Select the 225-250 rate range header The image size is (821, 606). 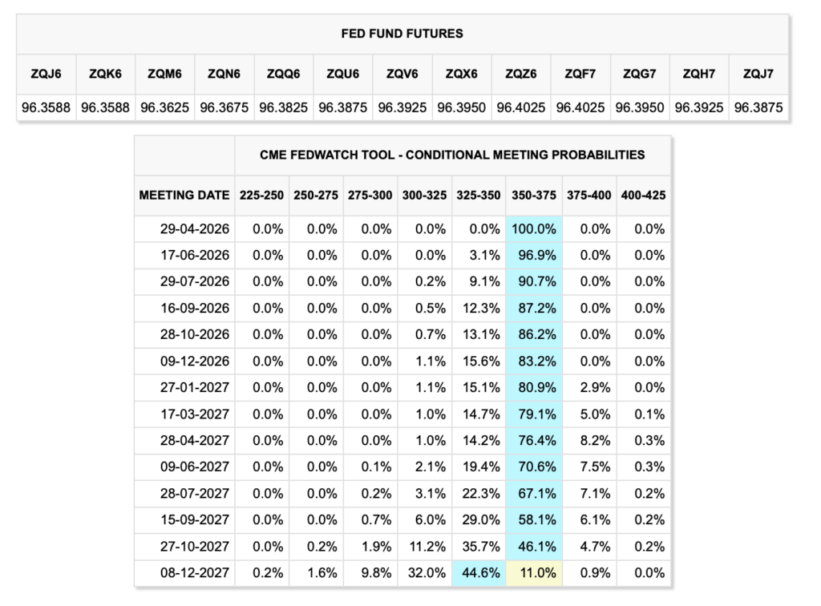point(261,195)
